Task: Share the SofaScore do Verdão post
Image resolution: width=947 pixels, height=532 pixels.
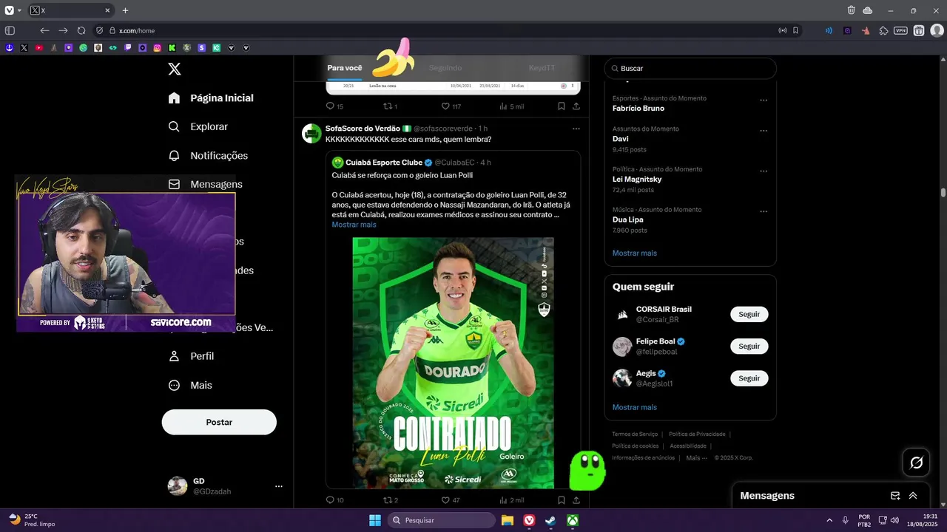Action: tap(576, 500)
